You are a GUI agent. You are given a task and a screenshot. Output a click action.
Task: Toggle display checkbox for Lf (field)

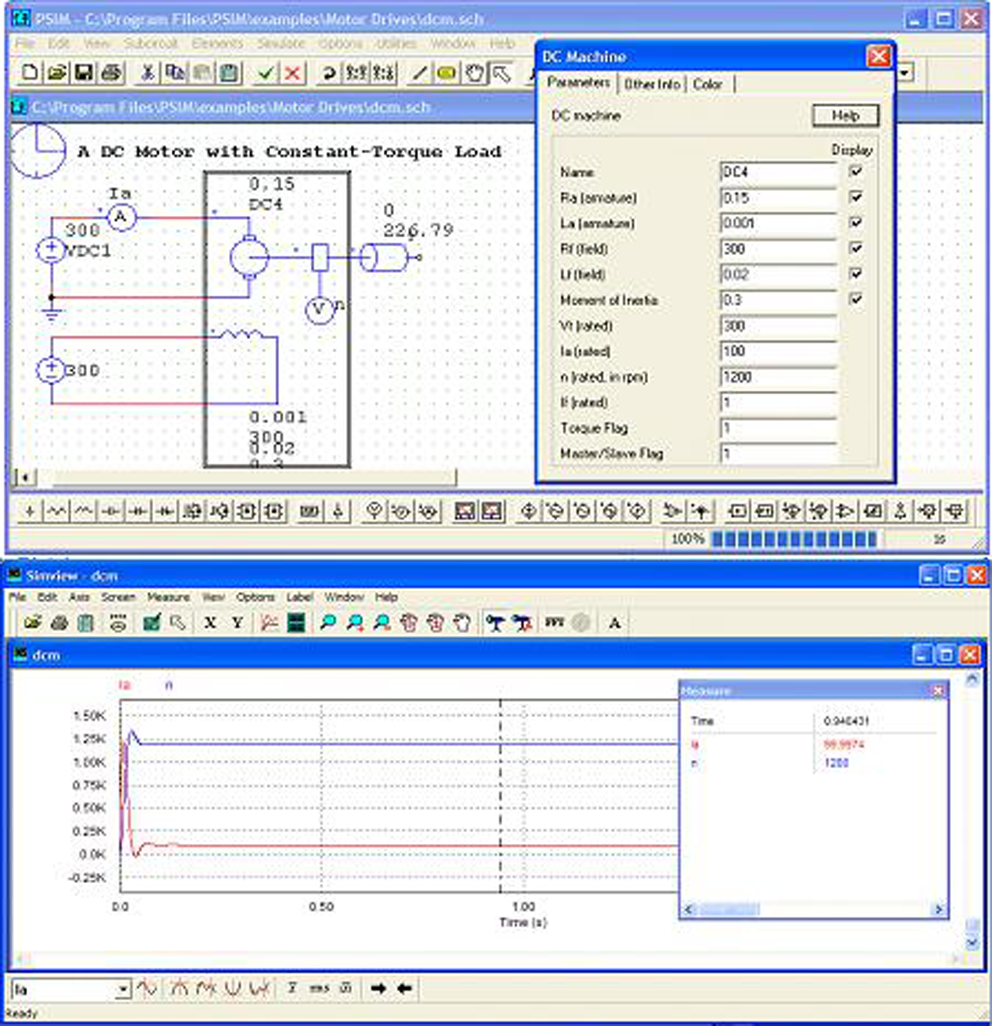pyautogui.click(x=855, y=273)
